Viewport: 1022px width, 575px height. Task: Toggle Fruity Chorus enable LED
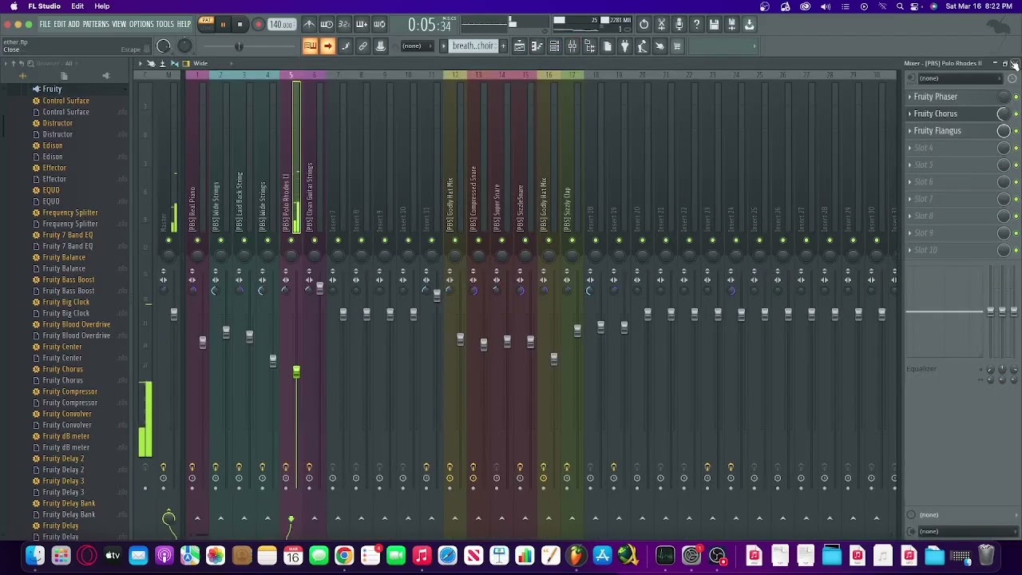(1016, 114)
